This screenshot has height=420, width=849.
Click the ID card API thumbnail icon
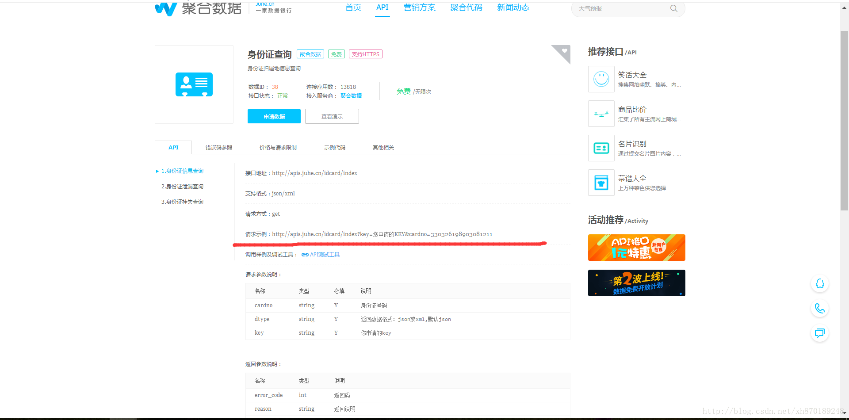(194, 84)
